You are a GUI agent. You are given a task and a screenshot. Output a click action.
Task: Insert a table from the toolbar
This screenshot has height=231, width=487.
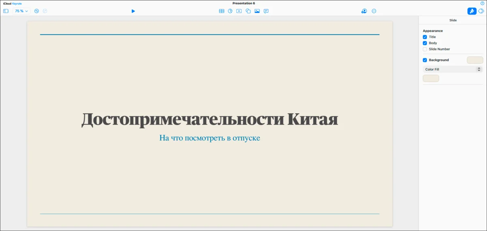click(x=222, y=11)
